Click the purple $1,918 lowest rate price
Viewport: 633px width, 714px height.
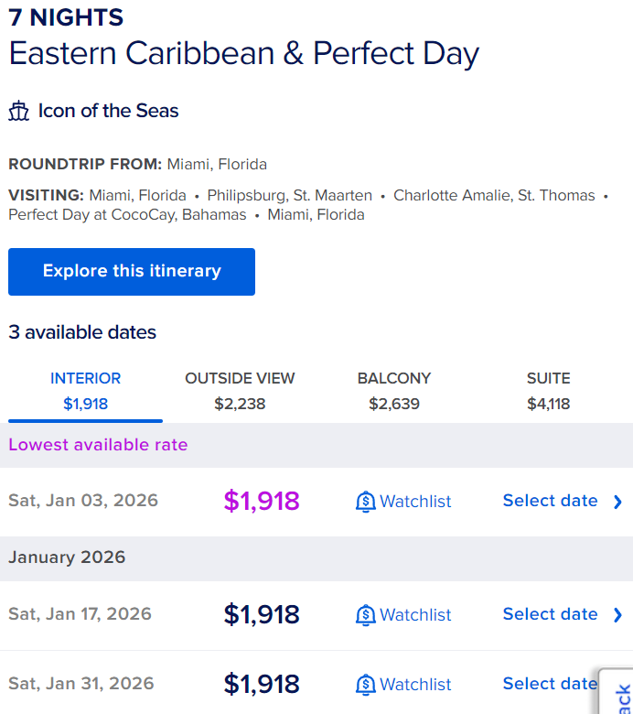(262, 501)
